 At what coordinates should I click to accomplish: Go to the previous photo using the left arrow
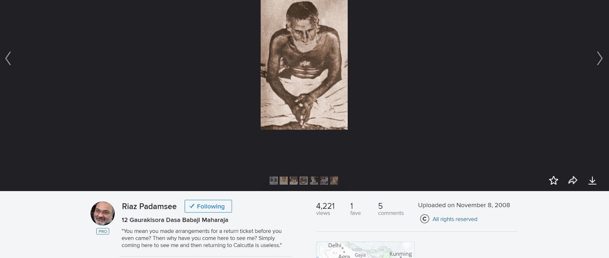(8, 59)
